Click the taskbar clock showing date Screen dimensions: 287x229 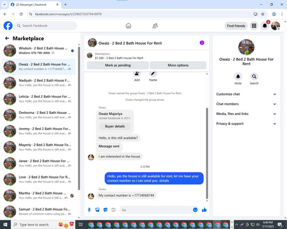pos(268,224)
